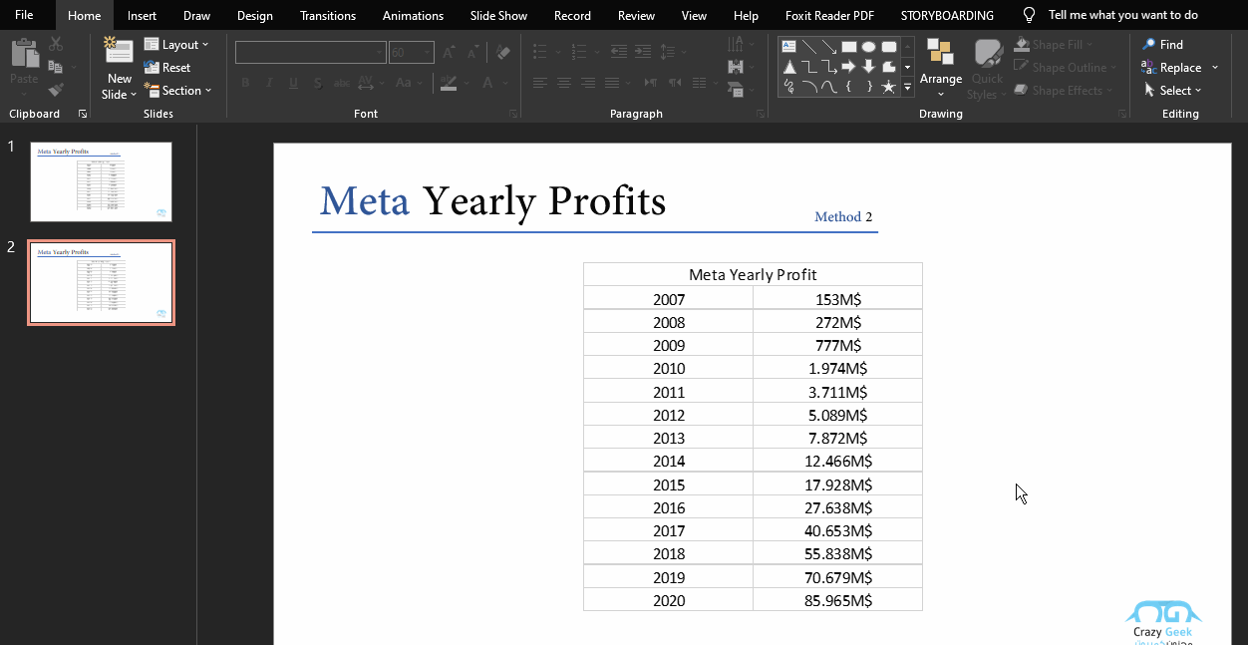Expand the Layout dropdown
Viewport: 1248px width, 645px height.
tap(176, 45)
